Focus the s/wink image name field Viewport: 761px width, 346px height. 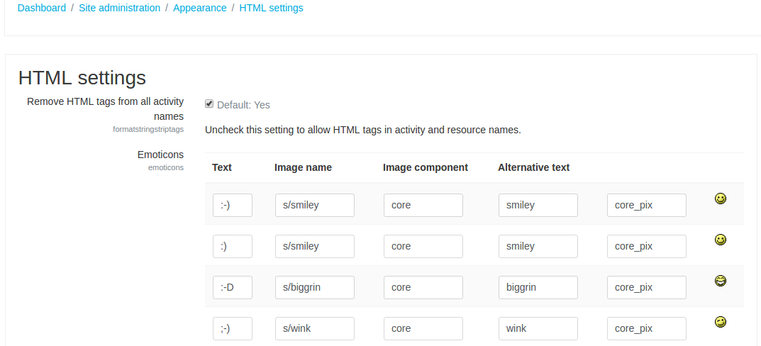(314, 328)
